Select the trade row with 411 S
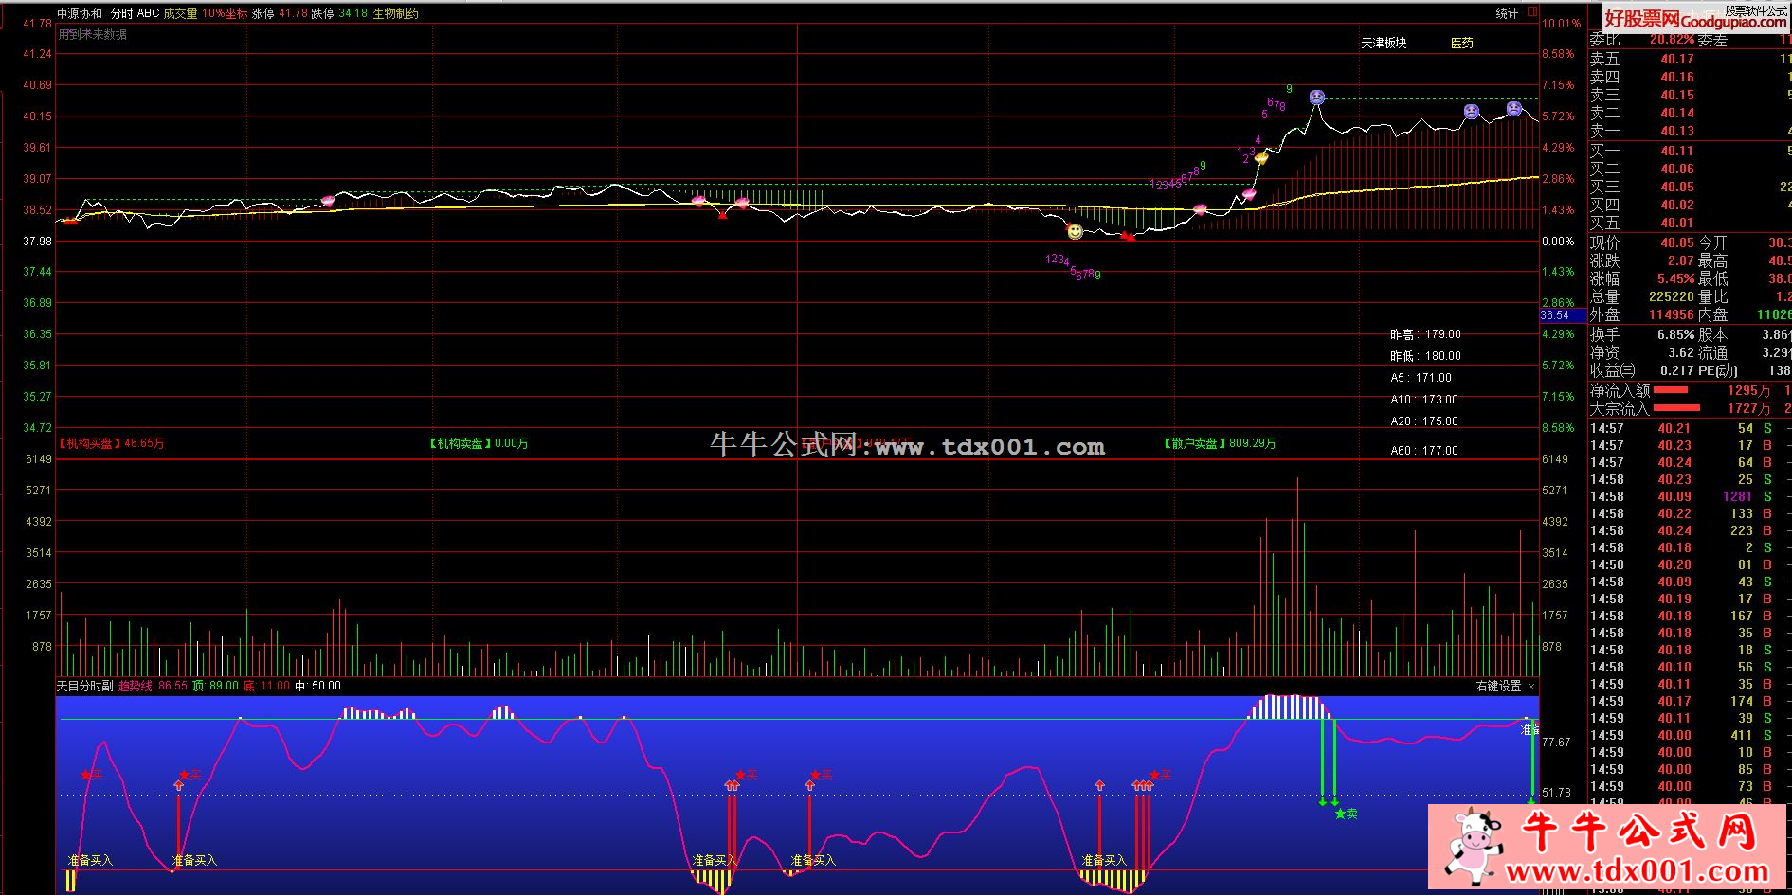This screenshot has height=895, width=1792. [1690, 735]
